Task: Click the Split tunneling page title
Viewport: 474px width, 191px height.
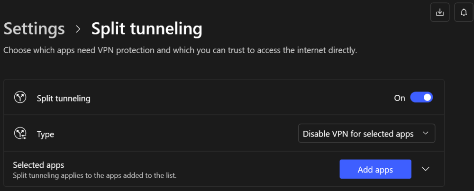Action: tap(146, 29)
